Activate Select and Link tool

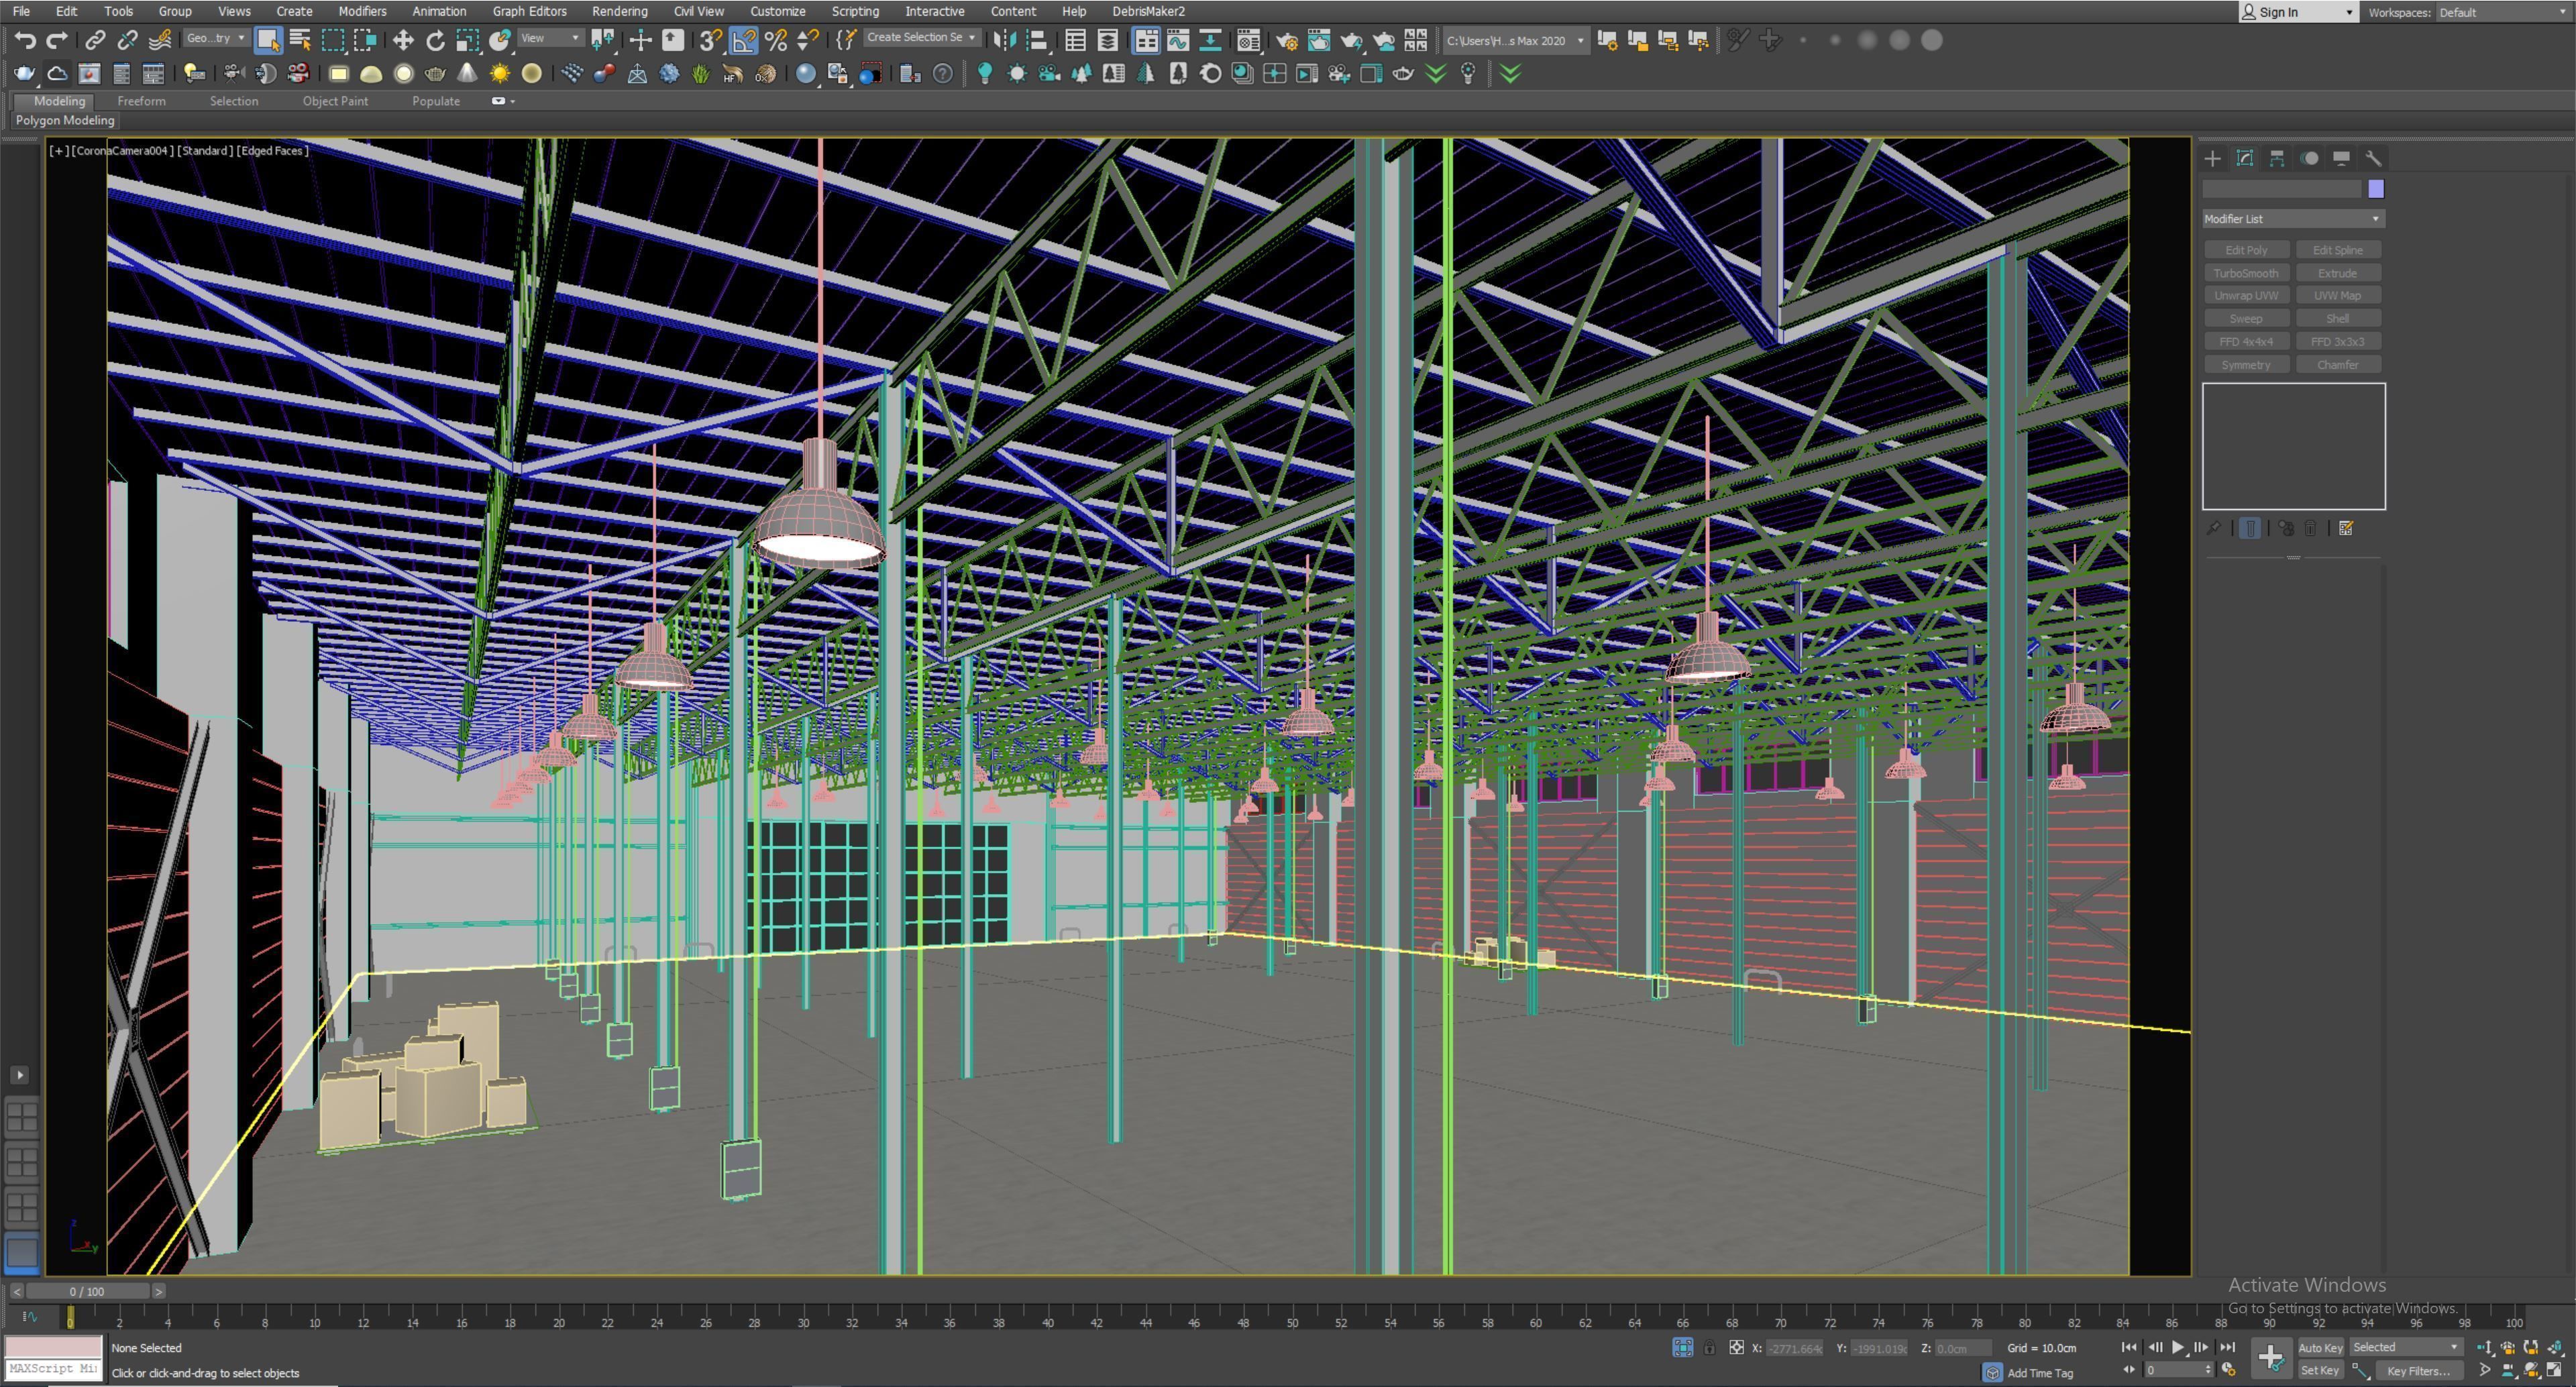coord(95,40)
